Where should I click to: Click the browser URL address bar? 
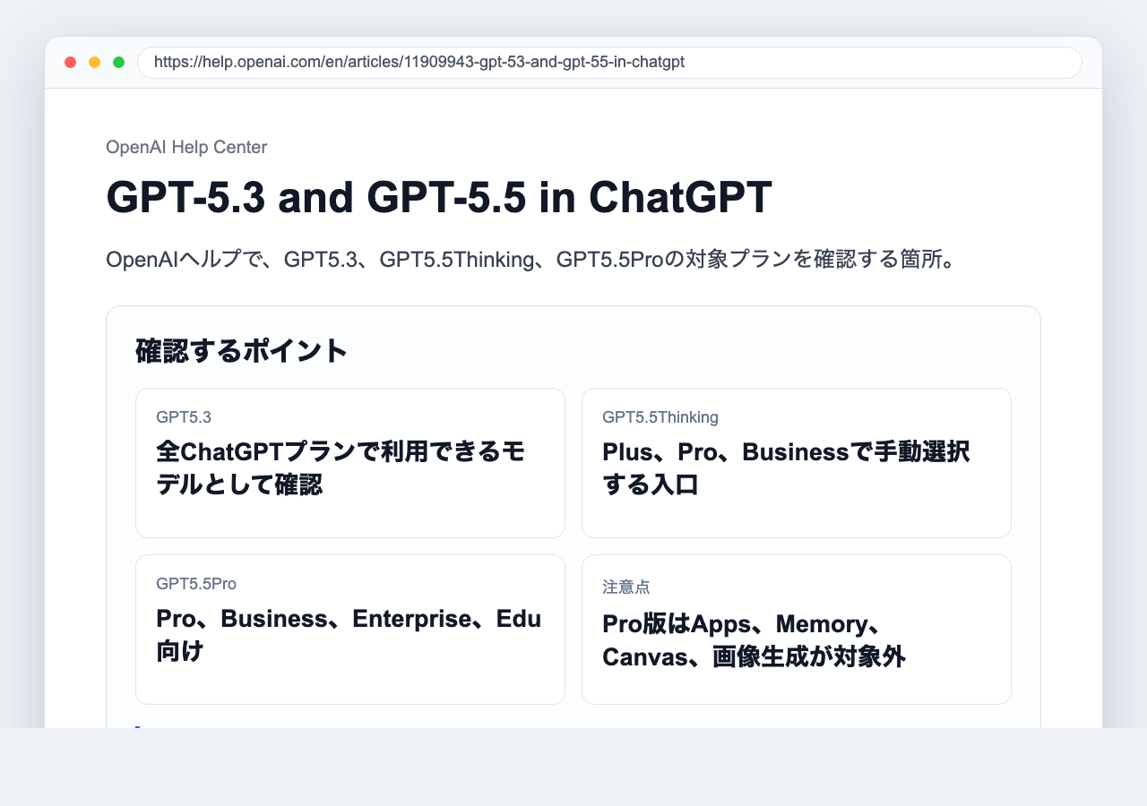click(x=609, y=63)
